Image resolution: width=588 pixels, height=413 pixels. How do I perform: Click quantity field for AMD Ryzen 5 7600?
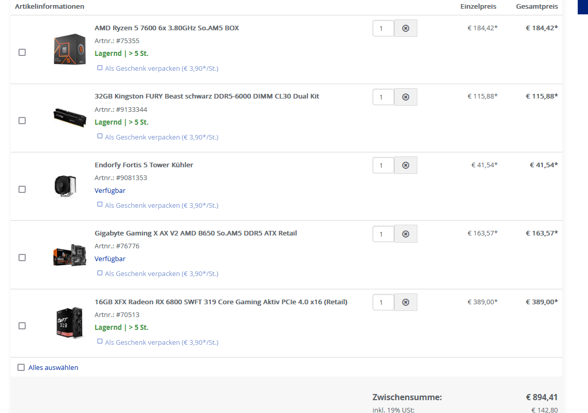[x=383, y=28]
